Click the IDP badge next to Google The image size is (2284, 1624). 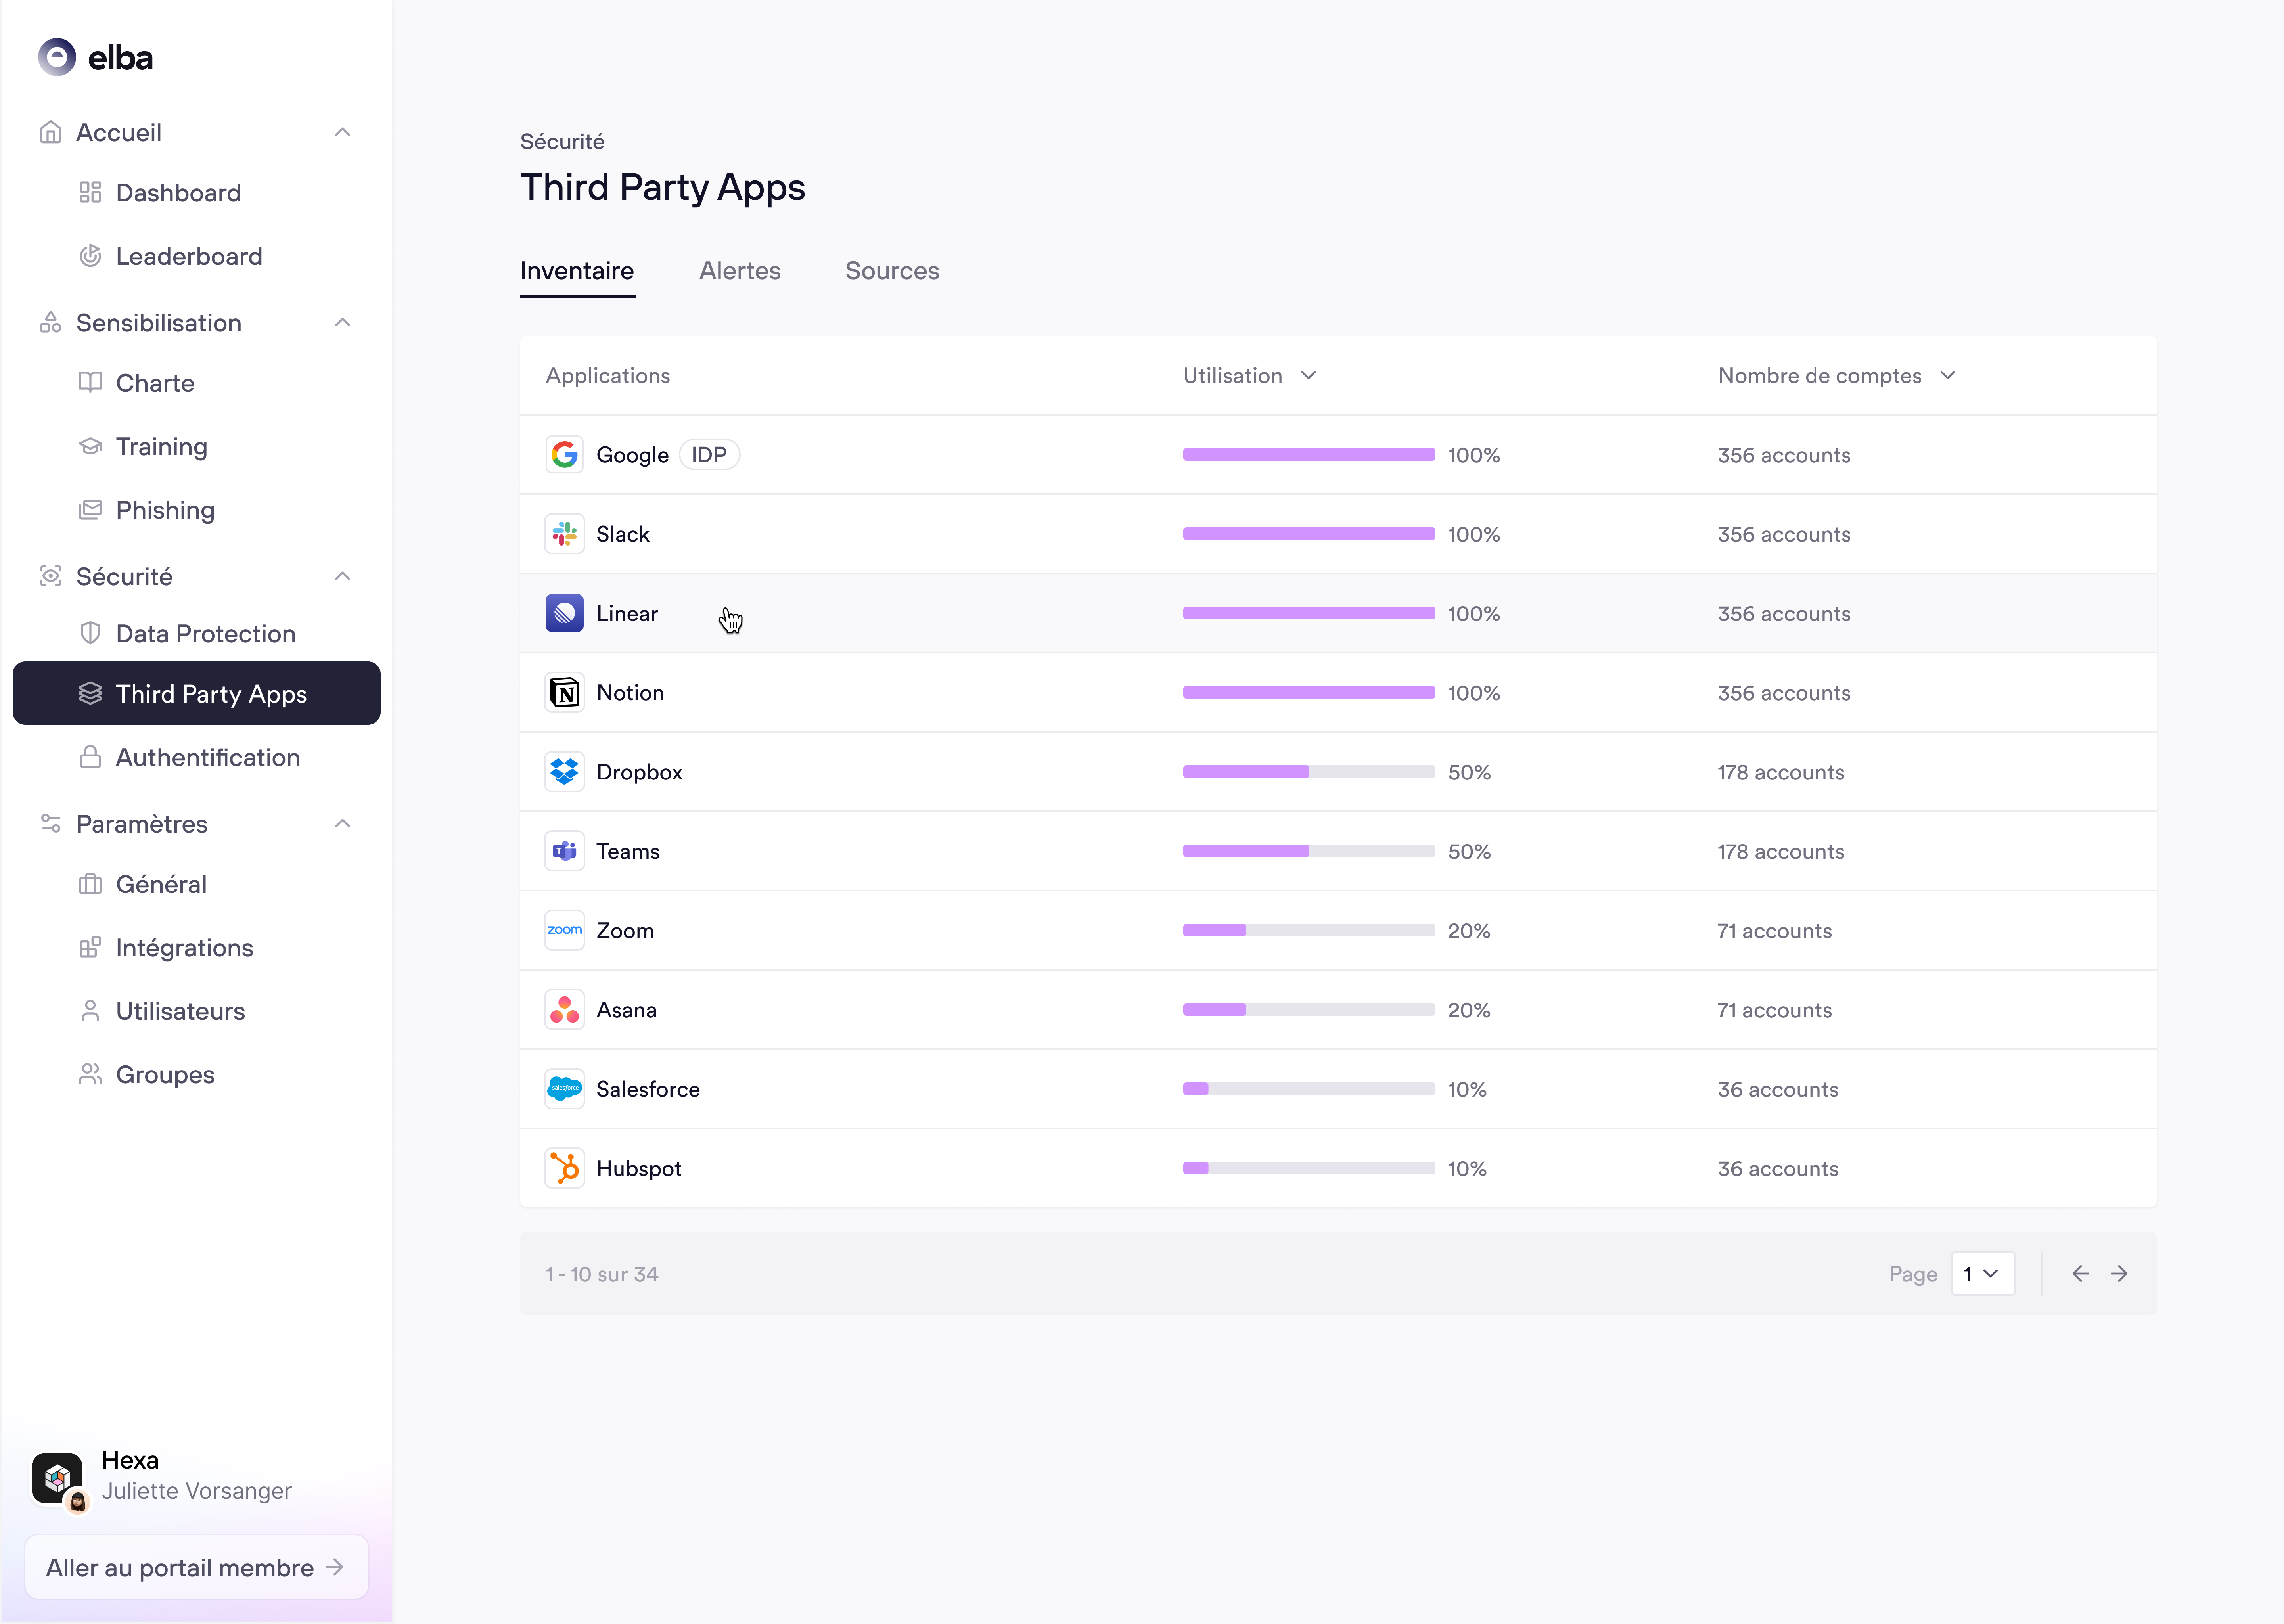709,455
